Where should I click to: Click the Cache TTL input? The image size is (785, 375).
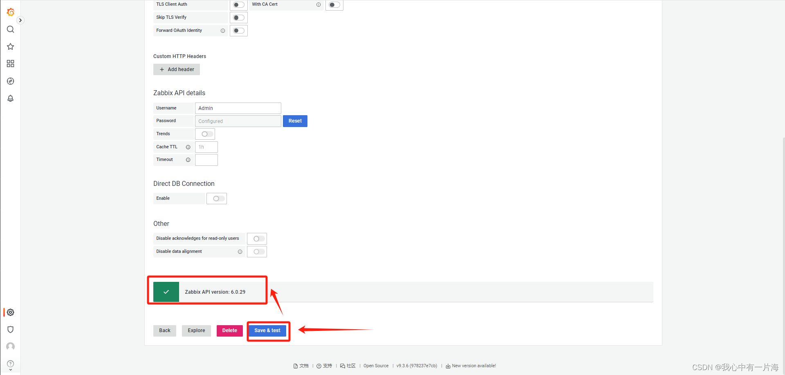[206, 147]
